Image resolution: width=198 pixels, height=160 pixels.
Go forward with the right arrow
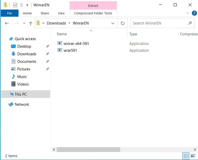pyautogui.click(x=16, y=23)
